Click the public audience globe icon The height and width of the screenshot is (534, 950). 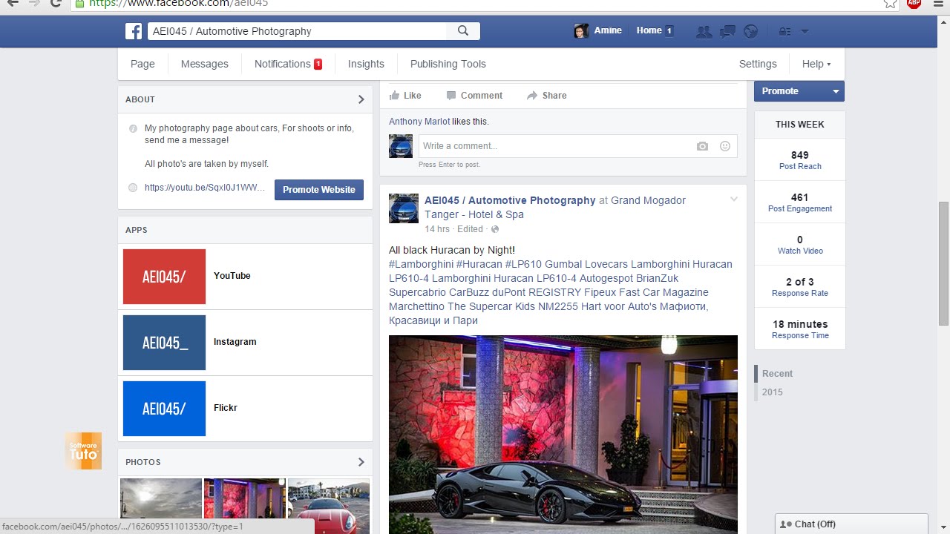coord(495,229)
